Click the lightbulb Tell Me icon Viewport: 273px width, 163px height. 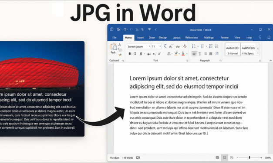point(260,37)
